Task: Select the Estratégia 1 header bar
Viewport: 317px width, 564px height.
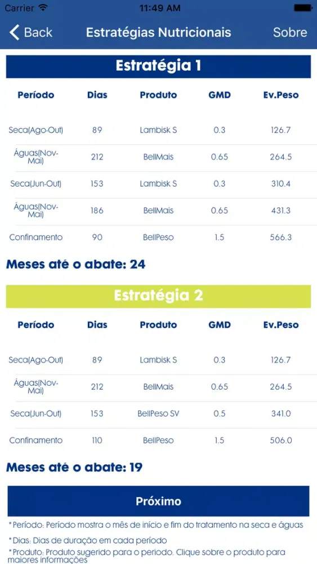Action: (x=158, y=66)
